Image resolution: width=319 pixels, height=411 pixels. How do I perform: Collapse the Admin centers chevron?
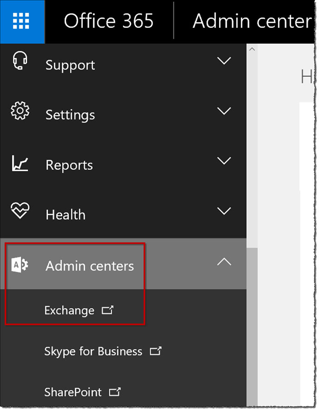[x=224, y=262]
